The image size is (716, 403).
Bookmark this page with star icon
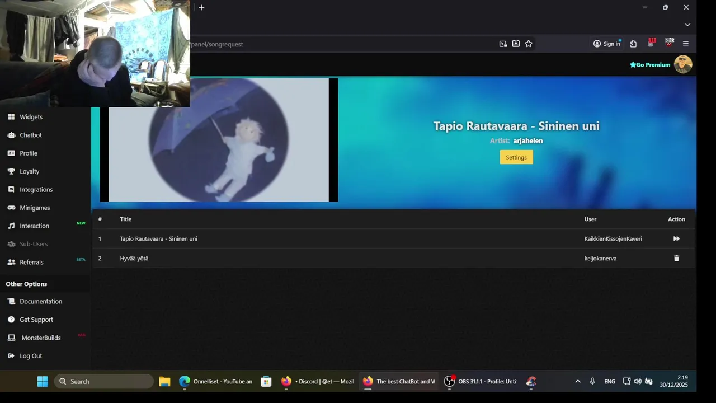pos(529,44)
